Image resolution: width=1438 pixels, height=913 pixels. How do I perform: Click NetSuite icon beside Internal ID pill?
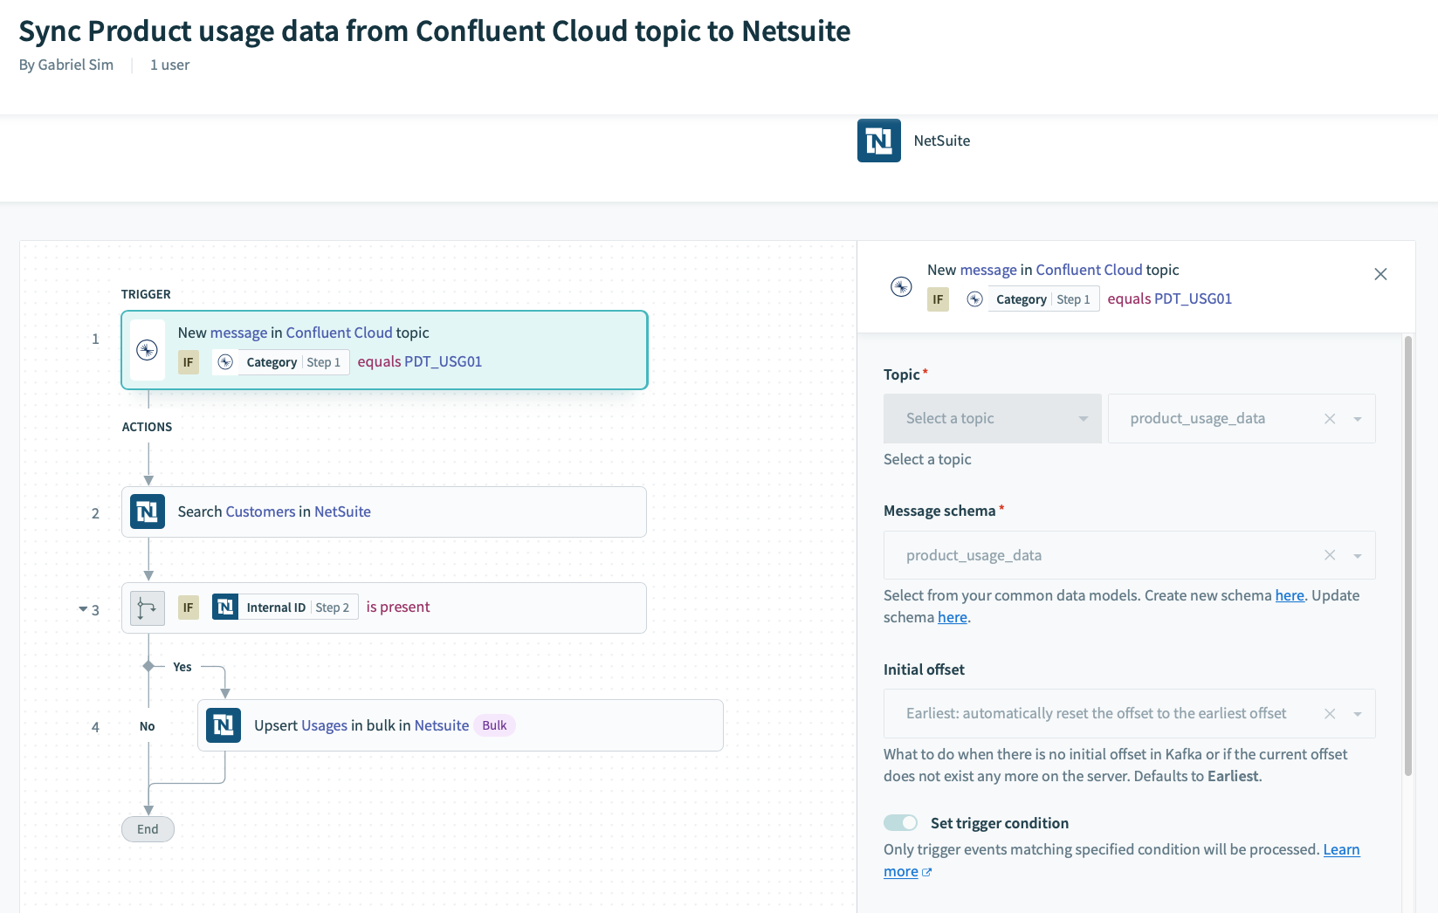(x=225, y=607)
